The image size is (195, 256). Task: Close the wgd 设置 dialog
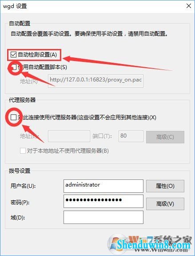(189, 6)
